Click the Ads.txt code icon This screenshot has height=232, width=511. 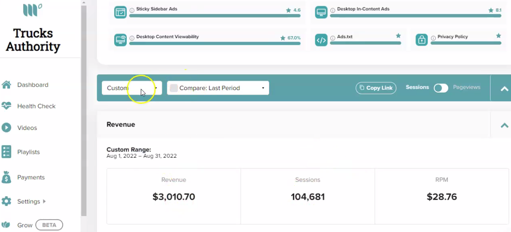click(322, 40)
